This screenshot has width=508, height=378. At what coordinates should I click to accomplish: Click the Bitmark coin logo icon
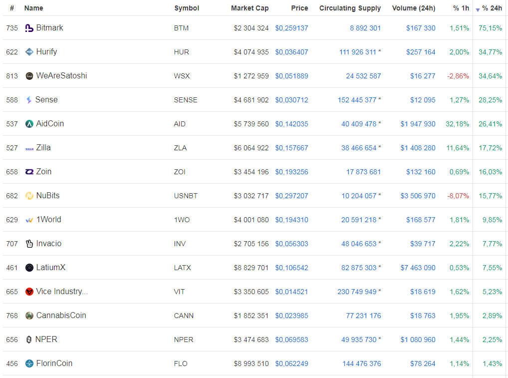point(29,28)
